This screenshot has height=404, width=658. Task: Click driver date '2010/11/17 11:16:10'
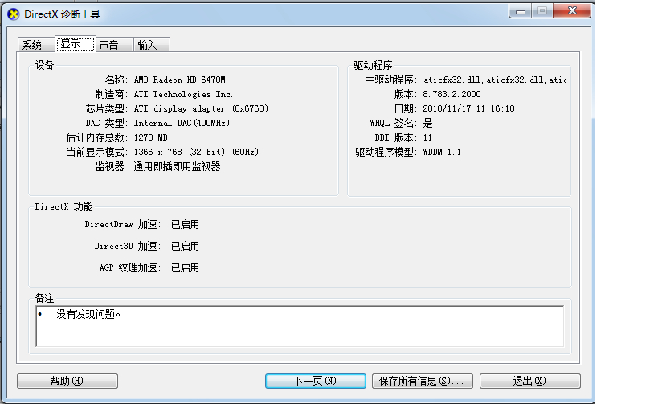[468, 108]
